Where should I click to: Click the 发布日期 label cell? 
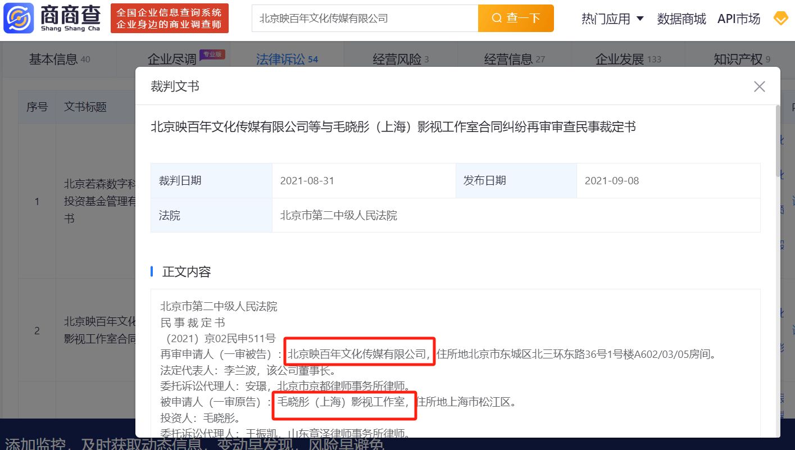[x=516, y=180]
